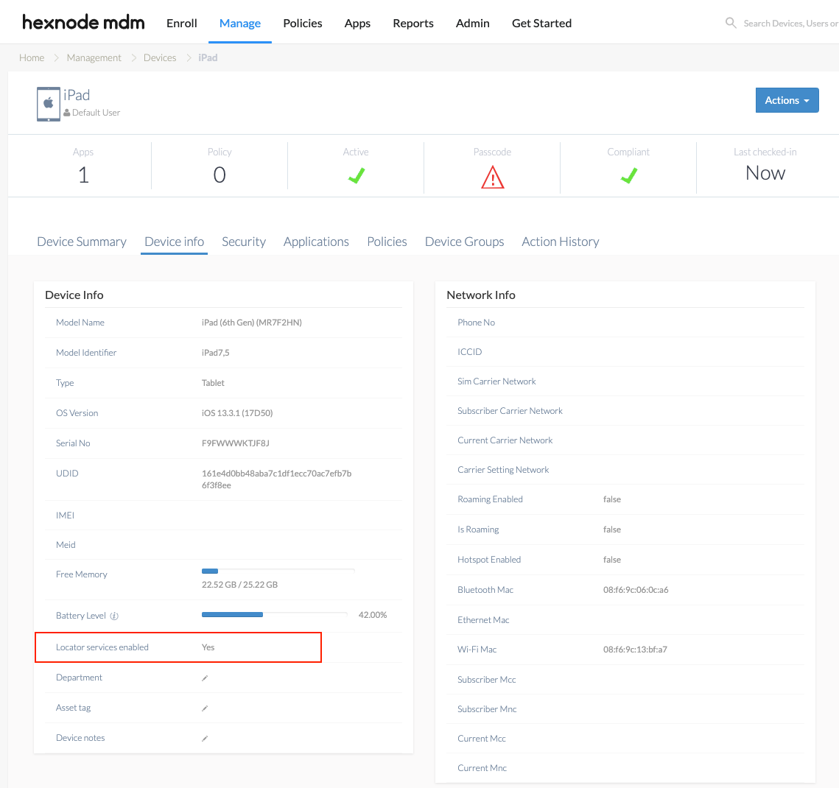
Task: Click the Free Memory progress bar
Action: pos(278,571)
